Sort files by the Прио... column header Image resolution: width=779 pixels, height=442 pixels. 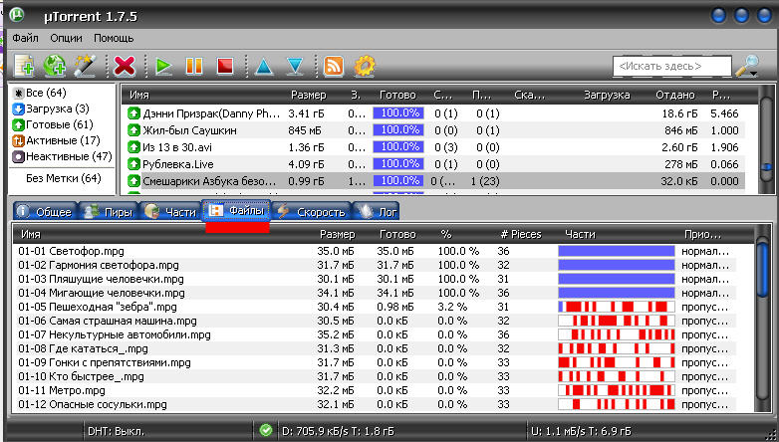click(702, 234)
